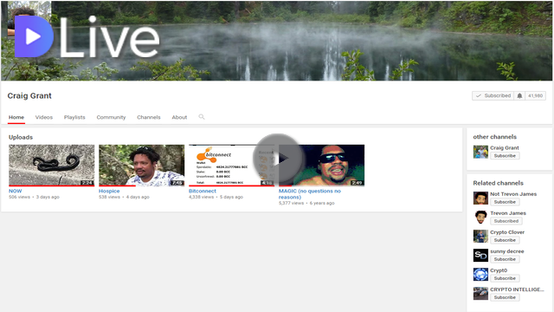Click the 41,980 subscriber count
554x312 pixels.
(535, 96)
